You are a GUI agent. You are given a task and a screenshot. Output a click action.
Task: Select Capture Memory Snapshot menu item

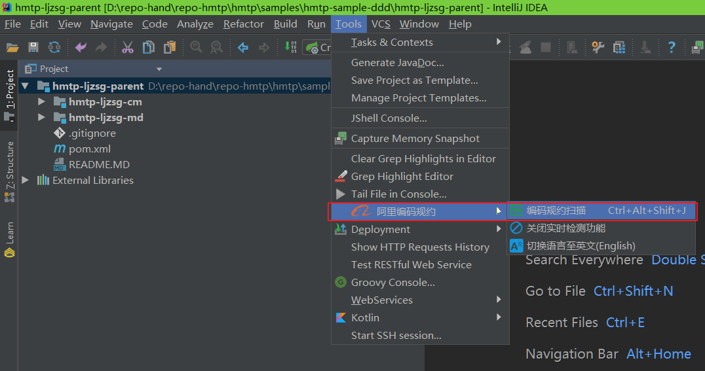coord(420,138)
